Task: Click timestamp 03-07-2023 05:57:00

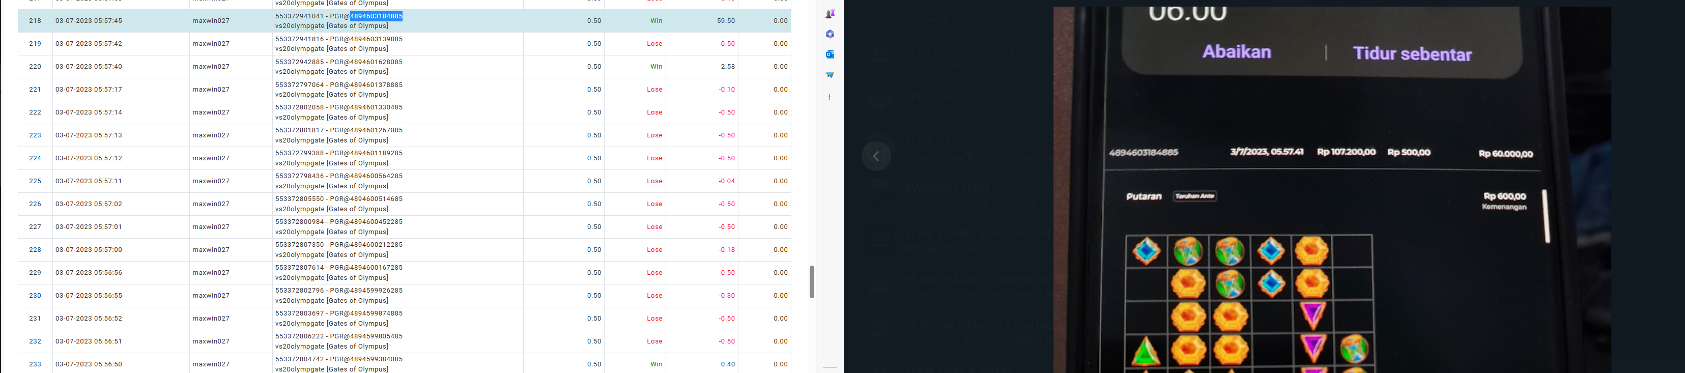Action: [89, 250]
